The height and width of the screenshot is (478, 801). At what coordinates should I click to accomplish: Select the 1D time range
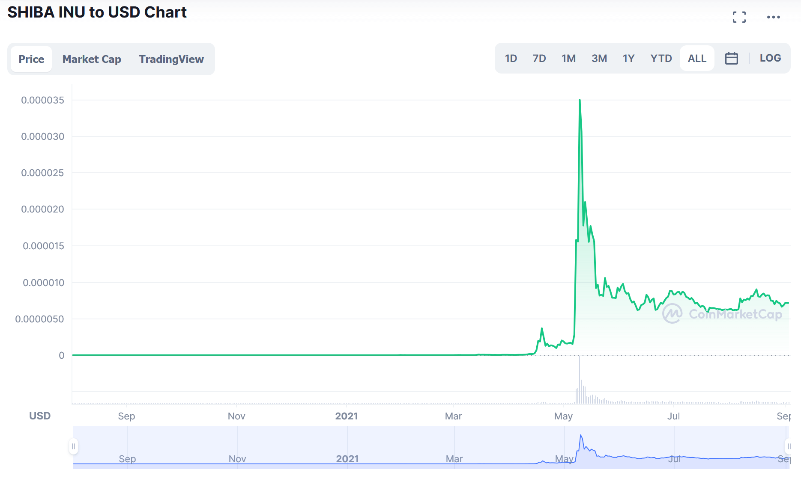(511, 58)
